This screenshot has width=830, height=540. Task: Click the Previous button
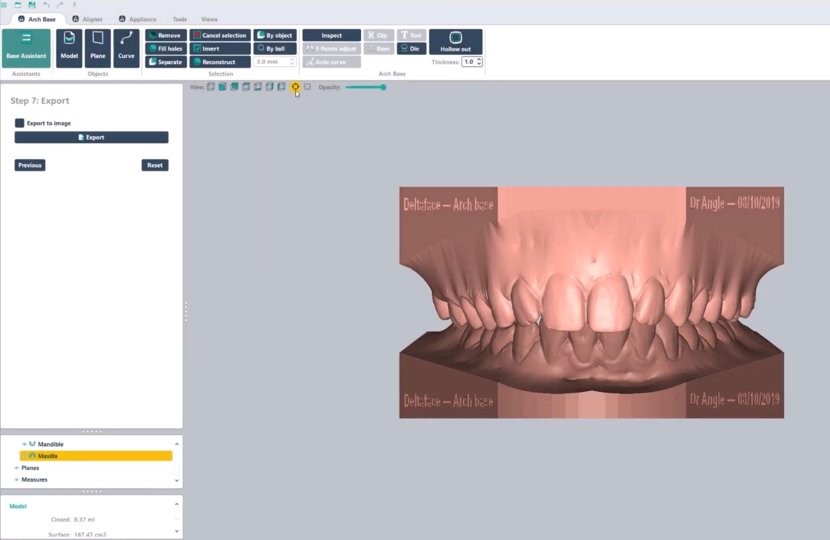click(x=29, y=165)
